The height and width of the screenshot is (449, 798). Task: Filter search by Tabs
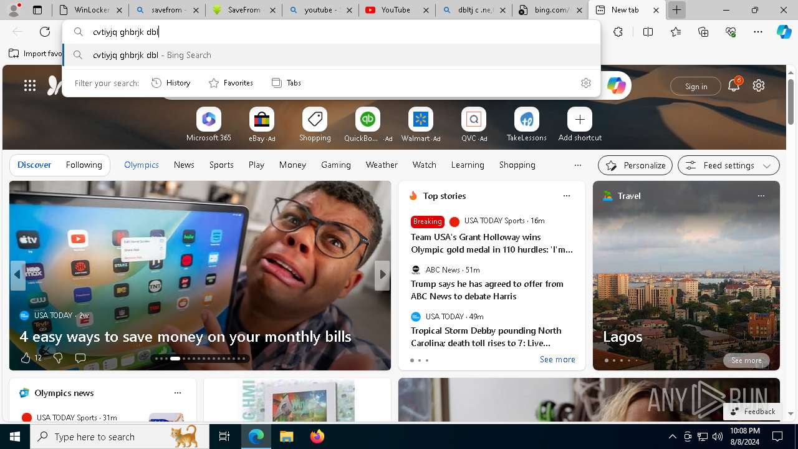click(x=286, y=83)
